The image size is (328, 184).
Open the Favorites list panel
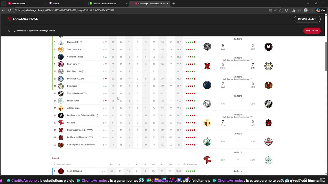[299, 10]
